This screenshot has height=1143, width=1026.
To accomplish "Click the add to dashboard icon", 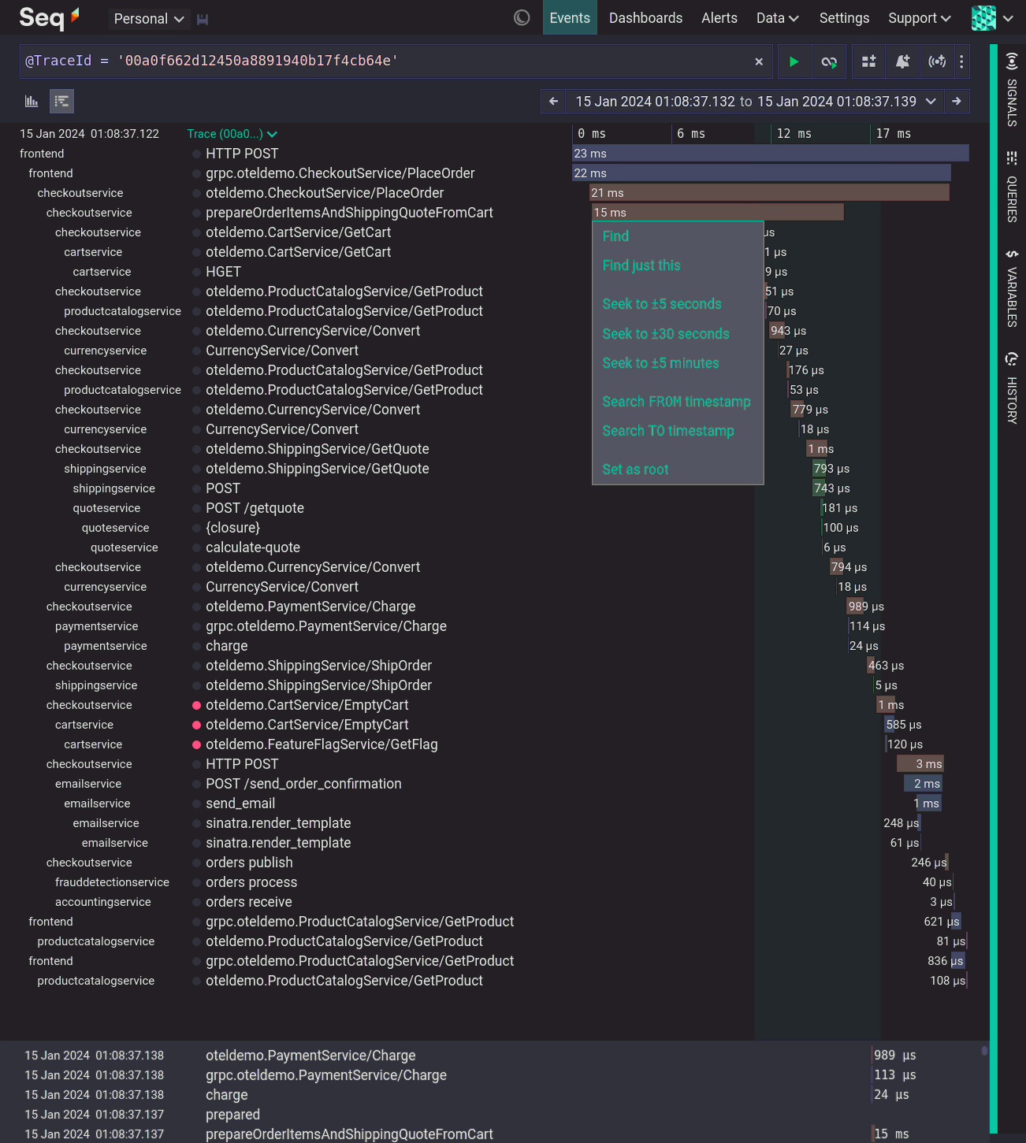I will pyautogui.click(x=868, y=61).
